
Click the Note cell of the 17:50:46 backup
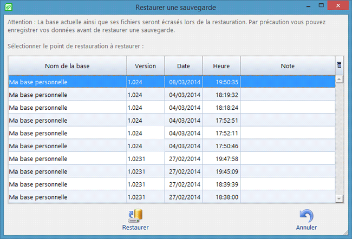pyautogui.click(x=288, y=145)
